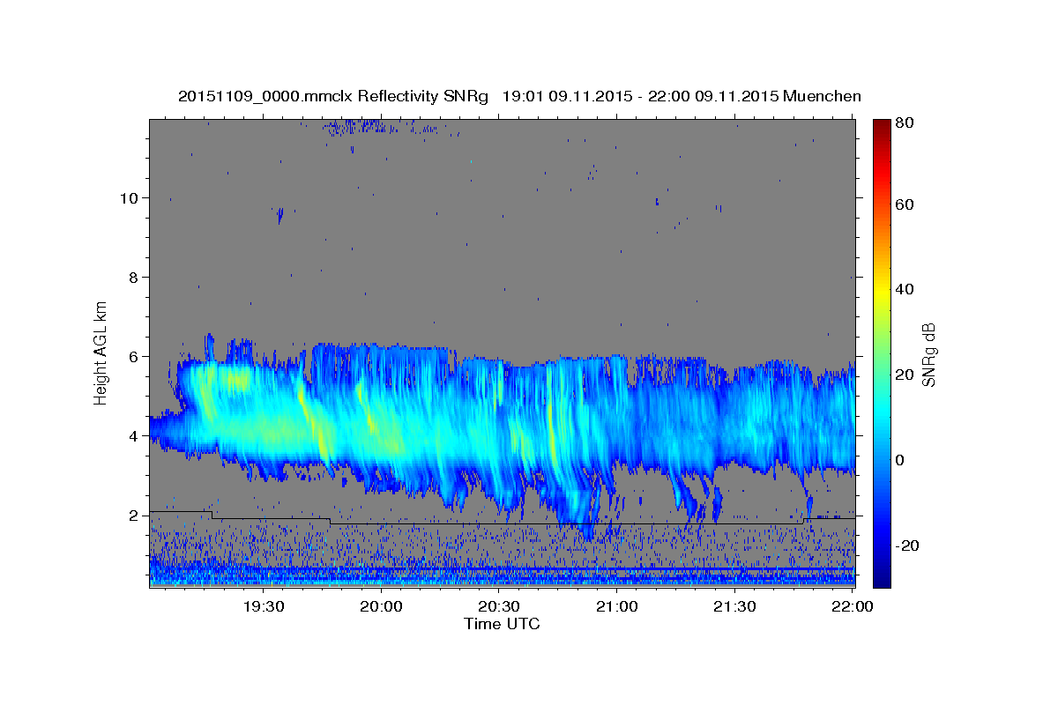The image size is (1058, 705).
Task: Click the 19:30 time tick label
Action: click(x=263, y=606)
